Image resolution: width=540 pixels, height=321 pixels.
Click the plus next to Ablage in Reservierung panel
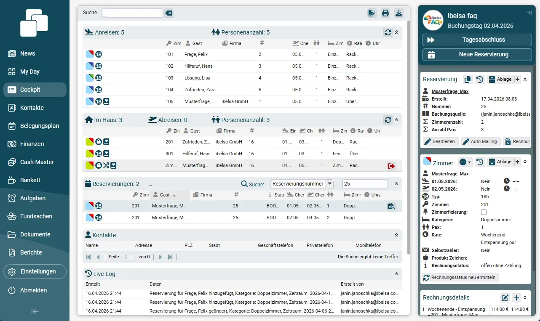517,79
